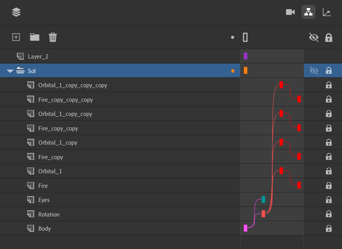The width and height of the screenshot is (342, 249).
Task: Collapse the Sol folder
Action: pyautogui.click(x=10, y=71)
